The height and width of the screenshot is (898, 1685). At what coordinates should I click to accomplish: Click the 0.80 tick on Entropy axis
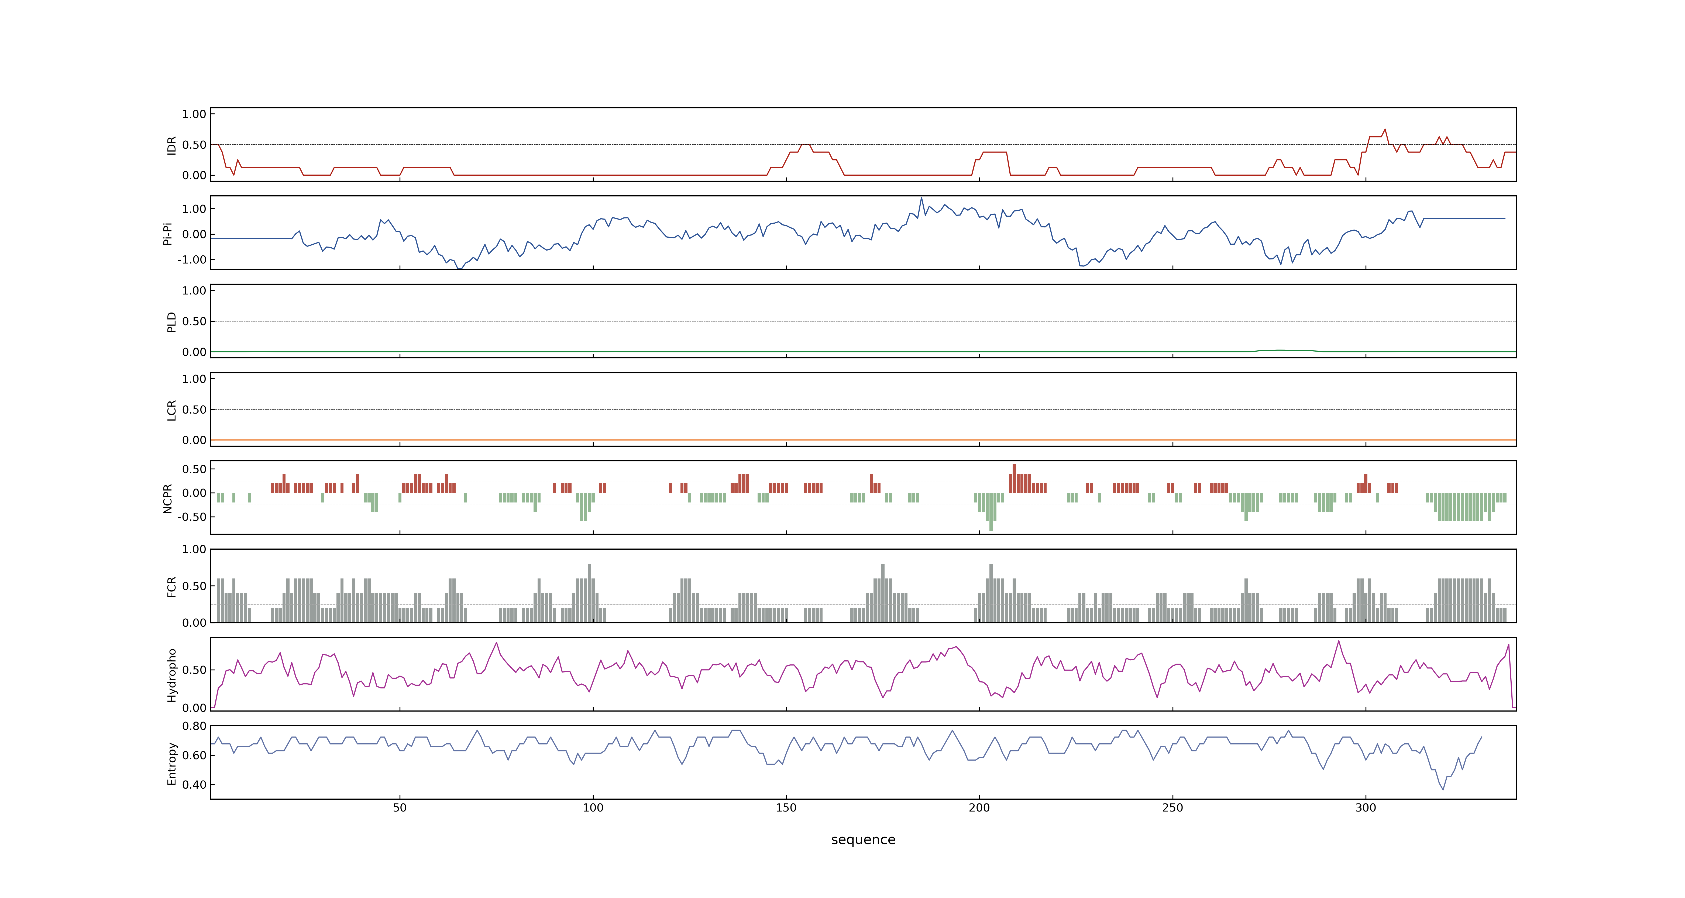194,726
